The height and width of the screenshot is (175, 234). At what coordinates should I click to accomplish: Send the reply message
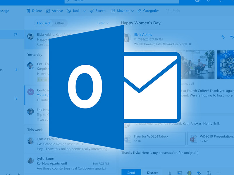point(131,172)
